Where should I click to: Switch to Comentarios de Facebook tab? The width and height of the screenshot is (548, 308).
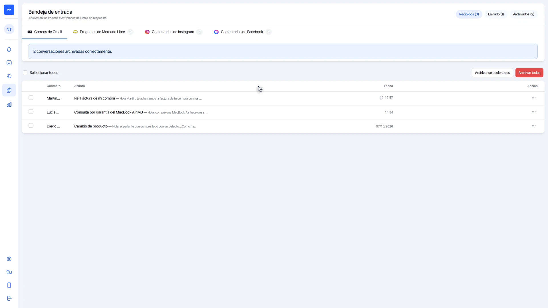click(243, 32)
